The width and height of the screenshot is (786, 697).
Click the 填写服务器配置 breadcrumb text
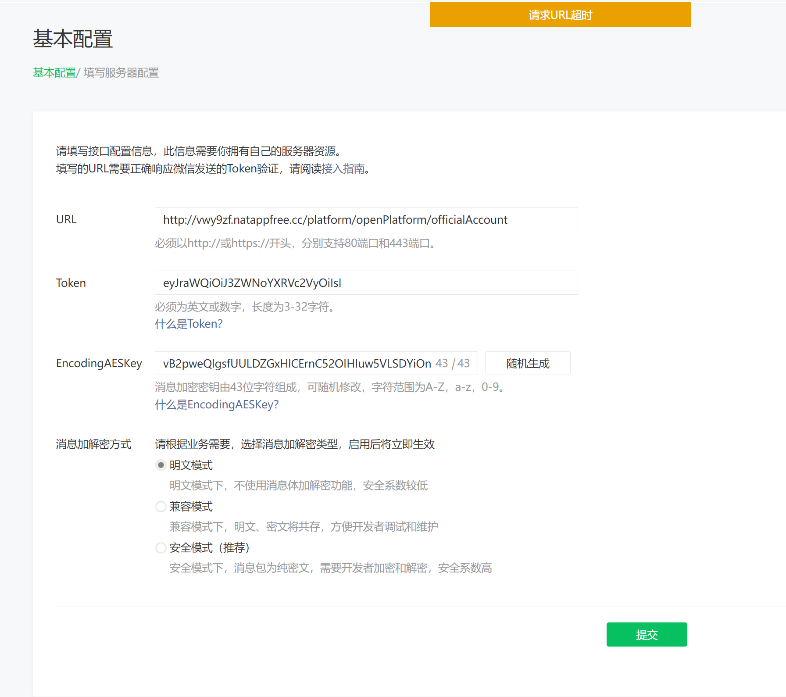pyautogui.click(x=121, y=73)
